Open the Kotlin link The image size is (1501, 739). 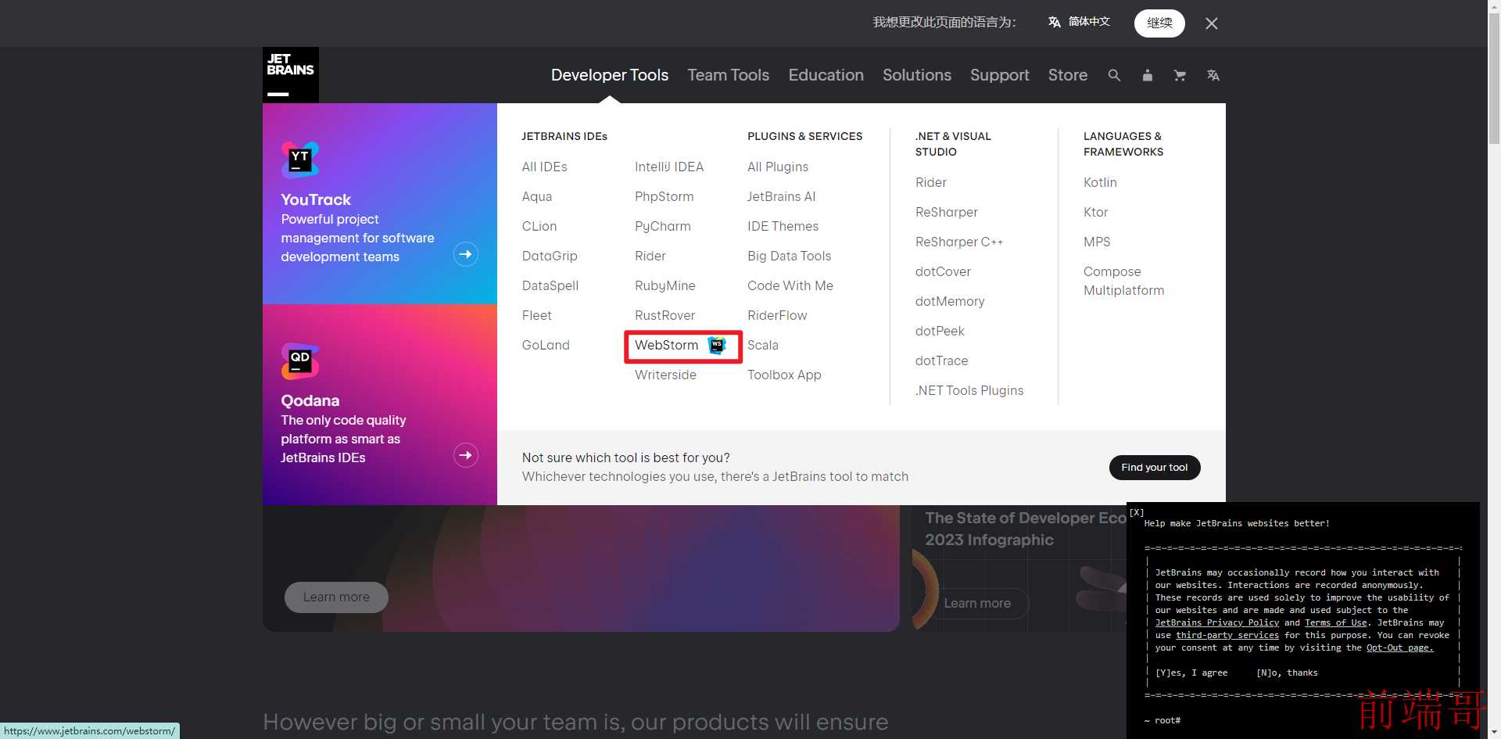point(1100,182)
